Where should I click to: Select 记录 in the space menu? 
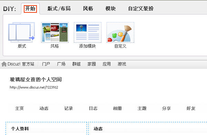[x=68, y=108]
